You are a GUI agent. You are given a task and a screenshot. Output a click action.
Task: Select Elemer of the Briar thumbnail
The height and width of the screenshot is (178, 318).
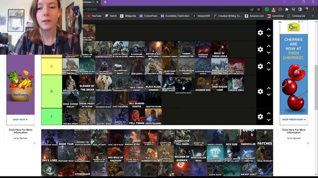(x=87, y=83)
